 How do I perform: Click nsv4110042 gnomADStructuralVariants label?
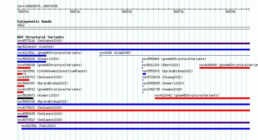click(x=187, y=95)
